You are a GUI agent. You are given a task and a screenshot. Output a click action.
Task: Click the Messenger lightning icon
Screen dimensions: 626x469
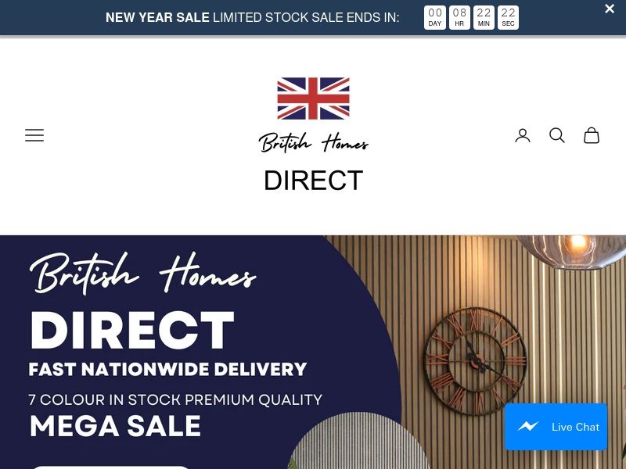tap(527, 427)
